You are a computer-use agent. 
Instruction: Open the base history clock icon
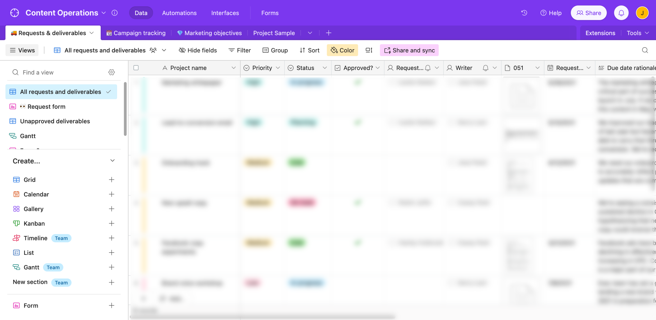tap(524, 13)
